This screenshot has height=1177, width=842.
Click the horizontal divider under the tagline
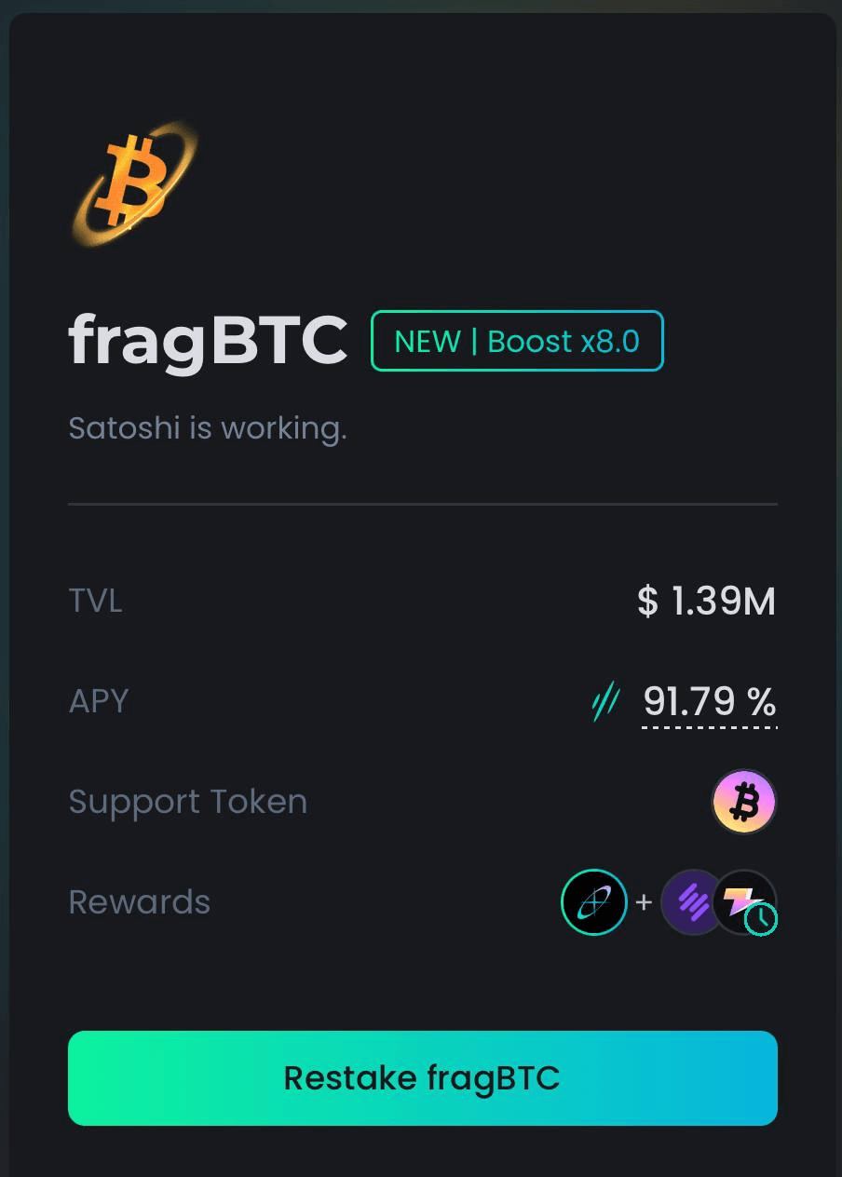tap(423, 504)
